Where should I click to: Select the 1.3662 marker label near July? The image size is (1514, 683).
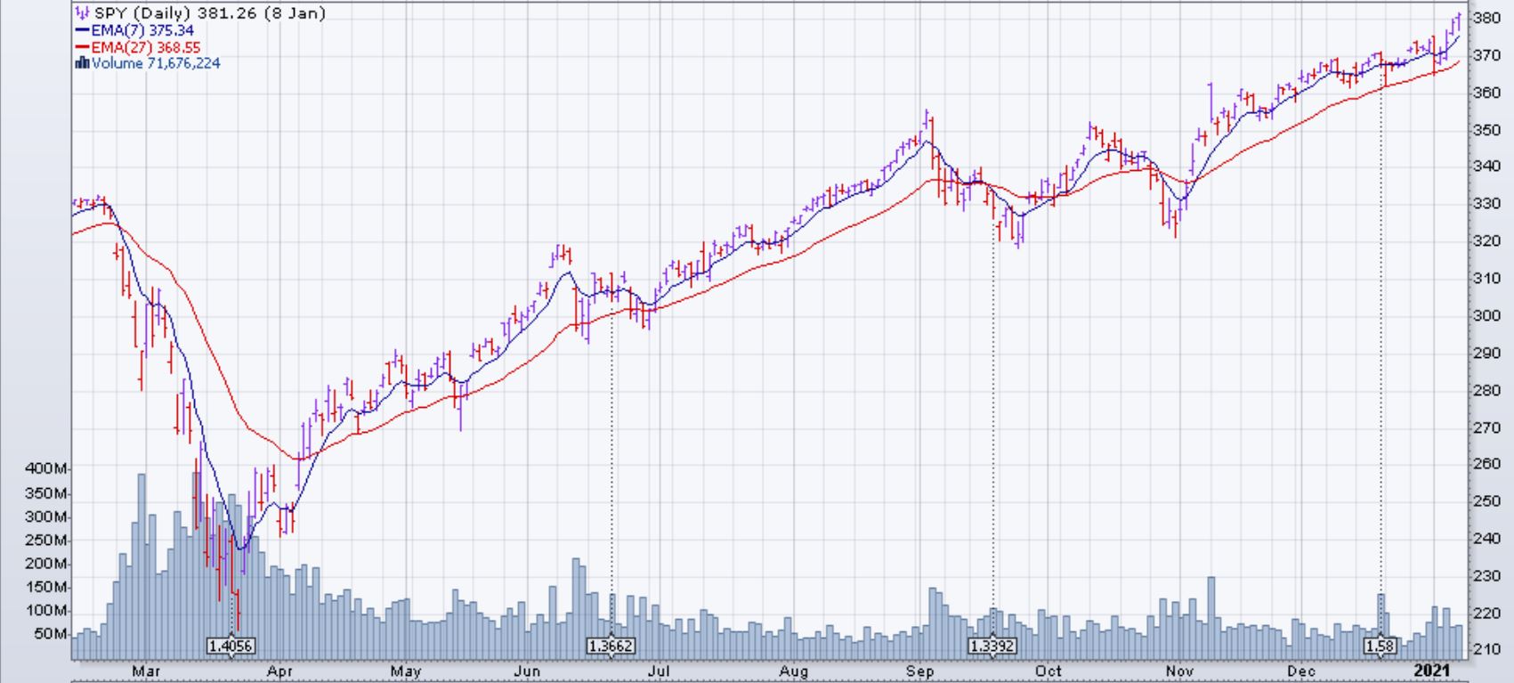[x=611, y=646]
